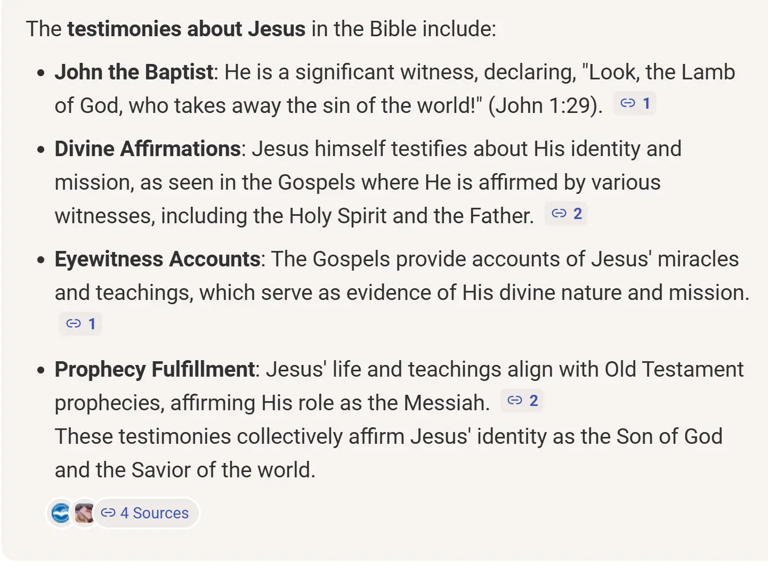Image resolution: width=768 pixels, height=569 pixels.
Task: Open citation 1 chip below Eyewitness Accounts text
Action: tap(80, 323)
